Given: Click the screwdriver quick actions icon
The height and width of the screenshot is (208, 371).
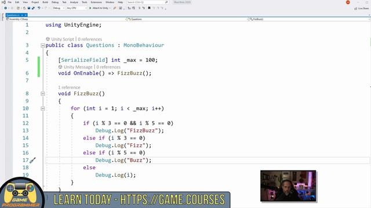Looking at the screenshot, I should pyautogui.click(x=32, y=161).
